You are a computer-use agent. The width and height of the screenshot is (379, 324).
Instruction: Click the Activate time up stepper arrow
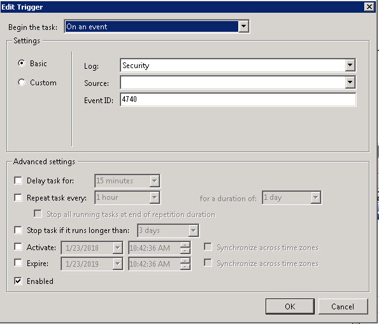click(185, 245)
